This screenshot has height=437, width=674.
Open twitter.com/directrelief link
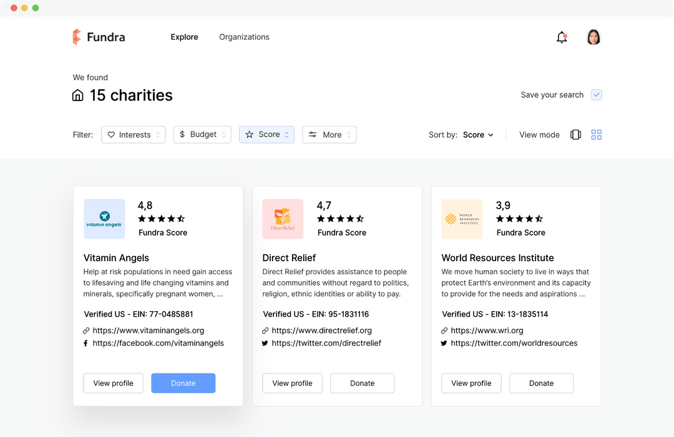pos(326,343)
